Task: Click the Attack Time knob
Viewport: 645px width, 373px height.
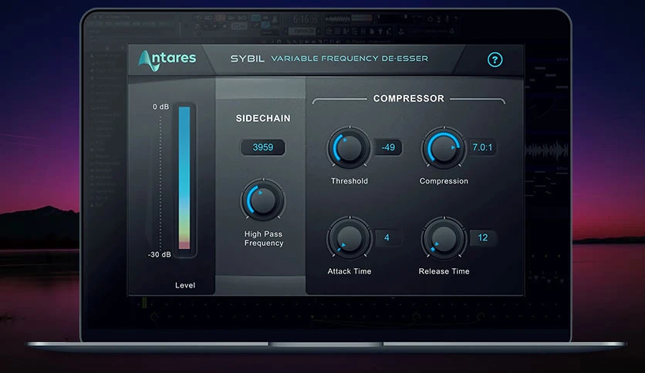Action: 350,238
